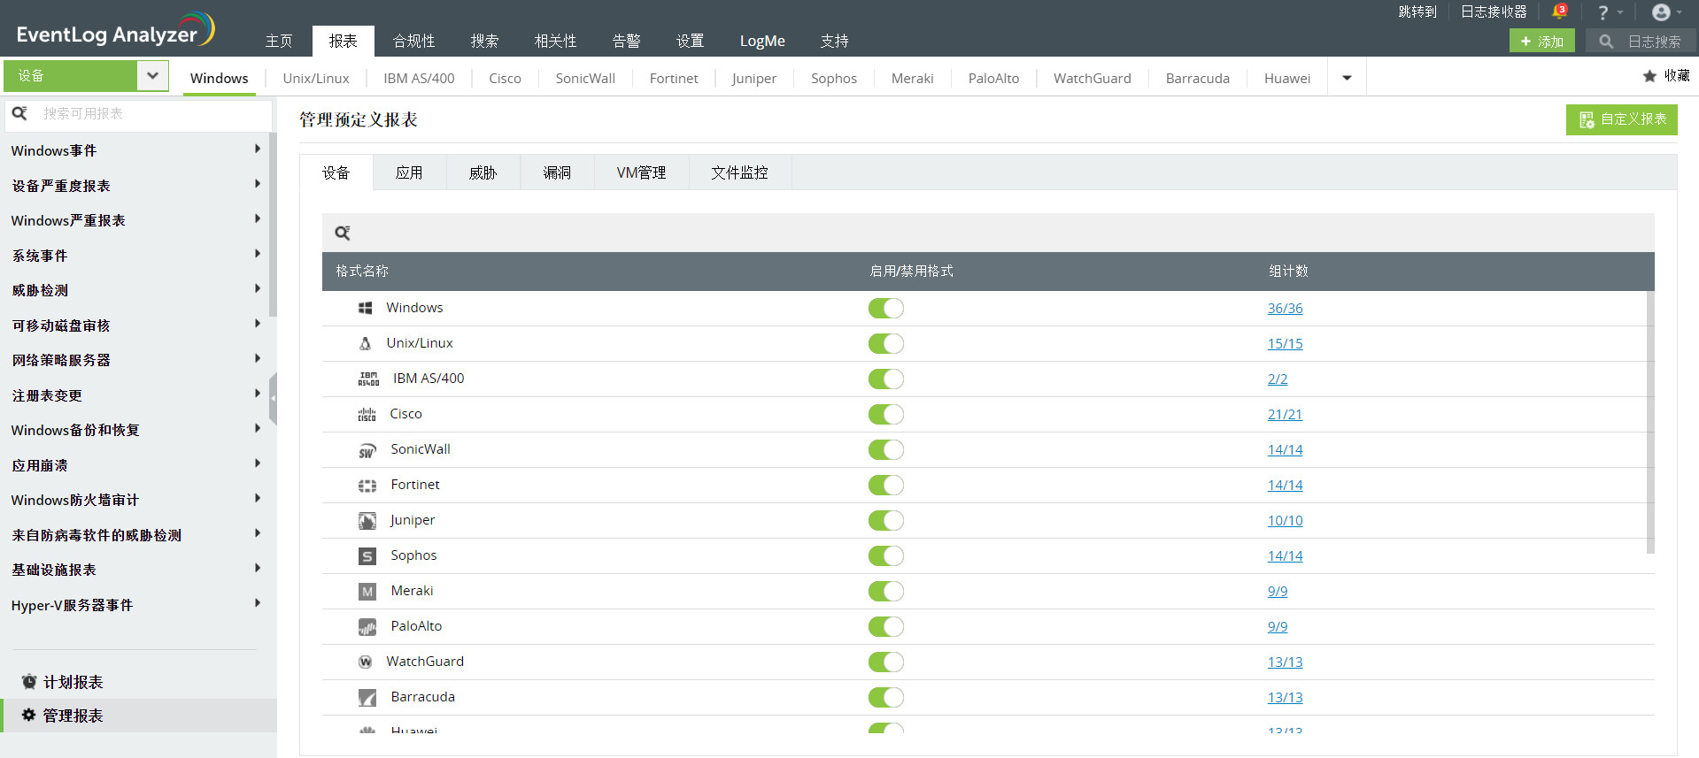Click the Barracuda row icon

[367, 698]
